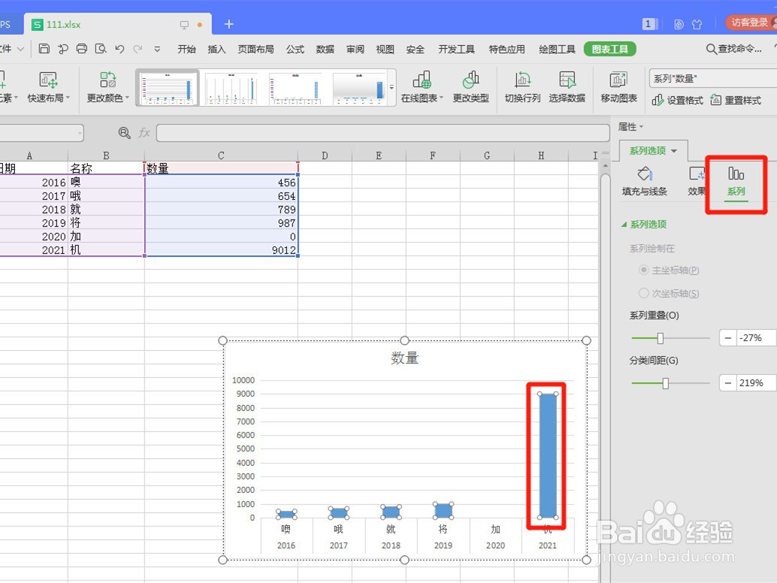Click the 设置格式 button
The height and width of the screenshot is (583, 777).
[x=678, y=100]
